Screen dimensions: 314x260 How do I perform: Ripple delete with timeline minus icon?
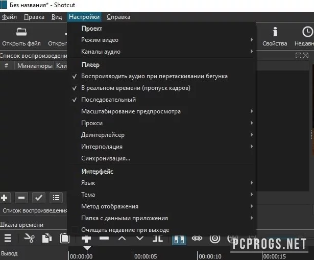(104, 238)
